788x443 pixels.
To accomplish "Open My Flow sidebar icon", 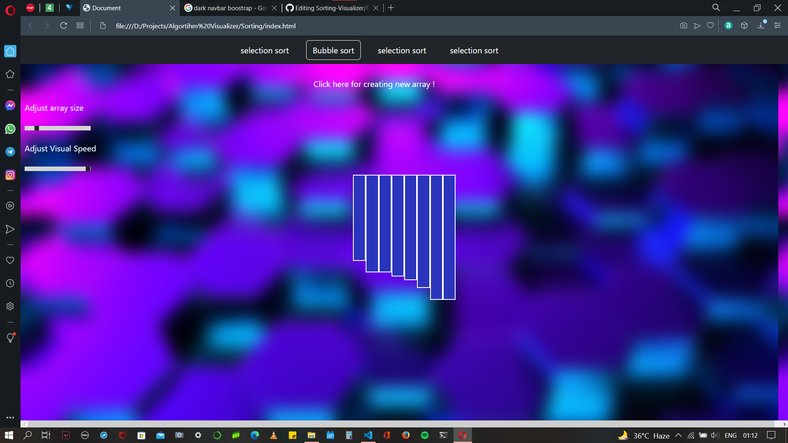I will [x=10, y=229].
